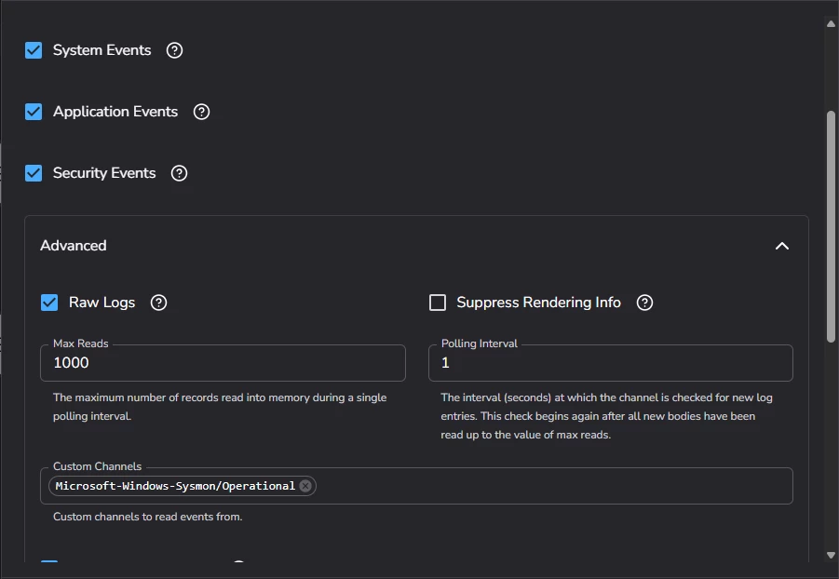The height and width of the screenshot is (579, 839).
Task: Enable the Suppress Rendering Info checkbox
Action: coord(438,303)
